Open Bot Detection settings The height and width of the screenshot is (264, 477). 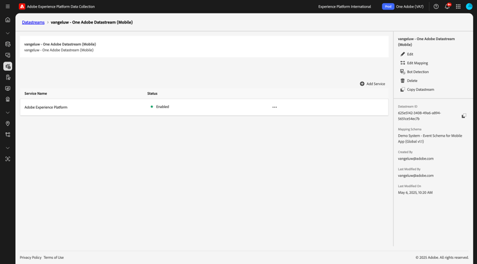coord(414,72)
